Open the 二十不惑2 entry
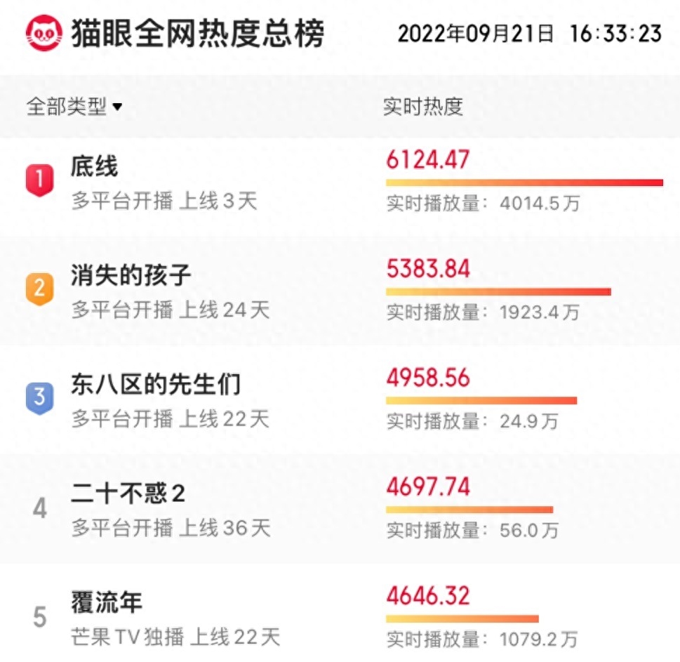This screenshot has width=680, height=662. [128, 494]
